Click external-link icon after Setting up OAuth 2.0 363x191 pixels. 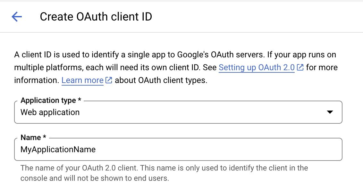300,68
